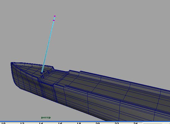Select the vertical double seam on hull side
This screenshot has width=170, height=124.
coord(55,93)
